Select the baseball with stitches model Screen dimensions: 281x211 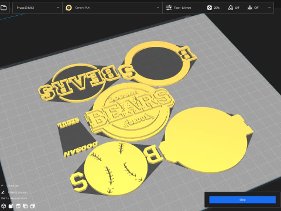[x=115, y=168]
